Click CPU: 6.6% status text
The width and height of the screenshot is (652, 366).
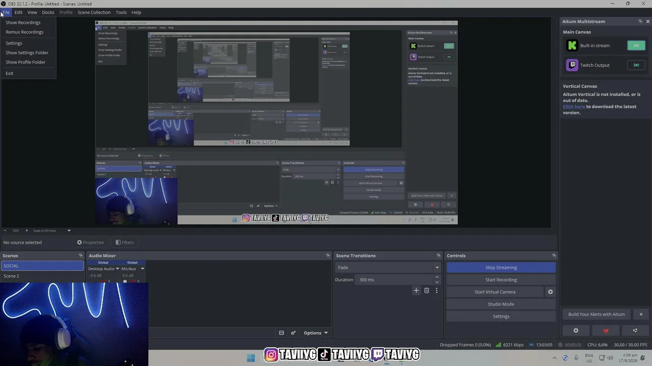(597, 345)
